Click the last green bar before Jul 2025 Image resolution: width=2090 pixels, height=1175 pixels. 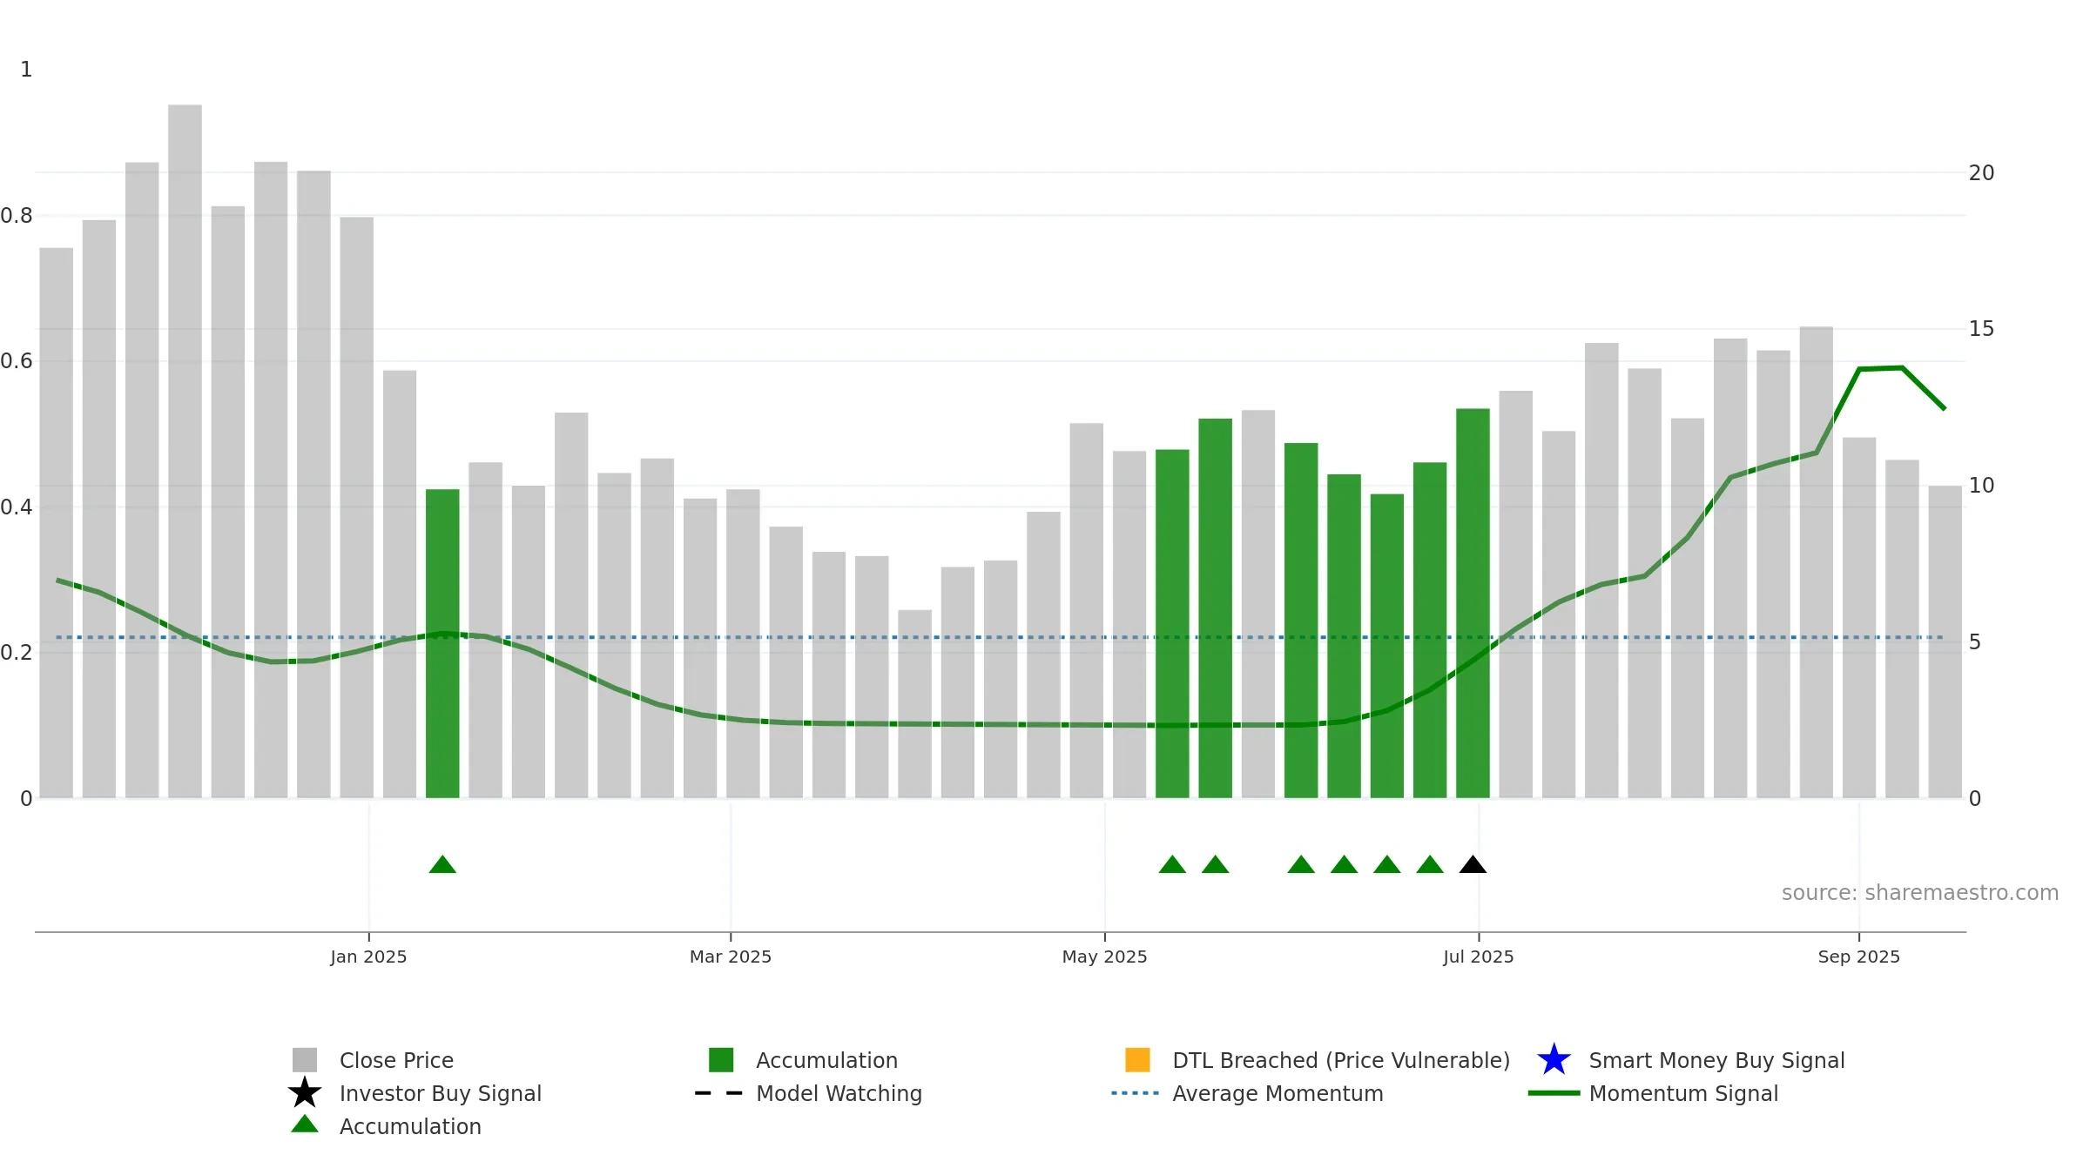click(x=1473, y=603)
